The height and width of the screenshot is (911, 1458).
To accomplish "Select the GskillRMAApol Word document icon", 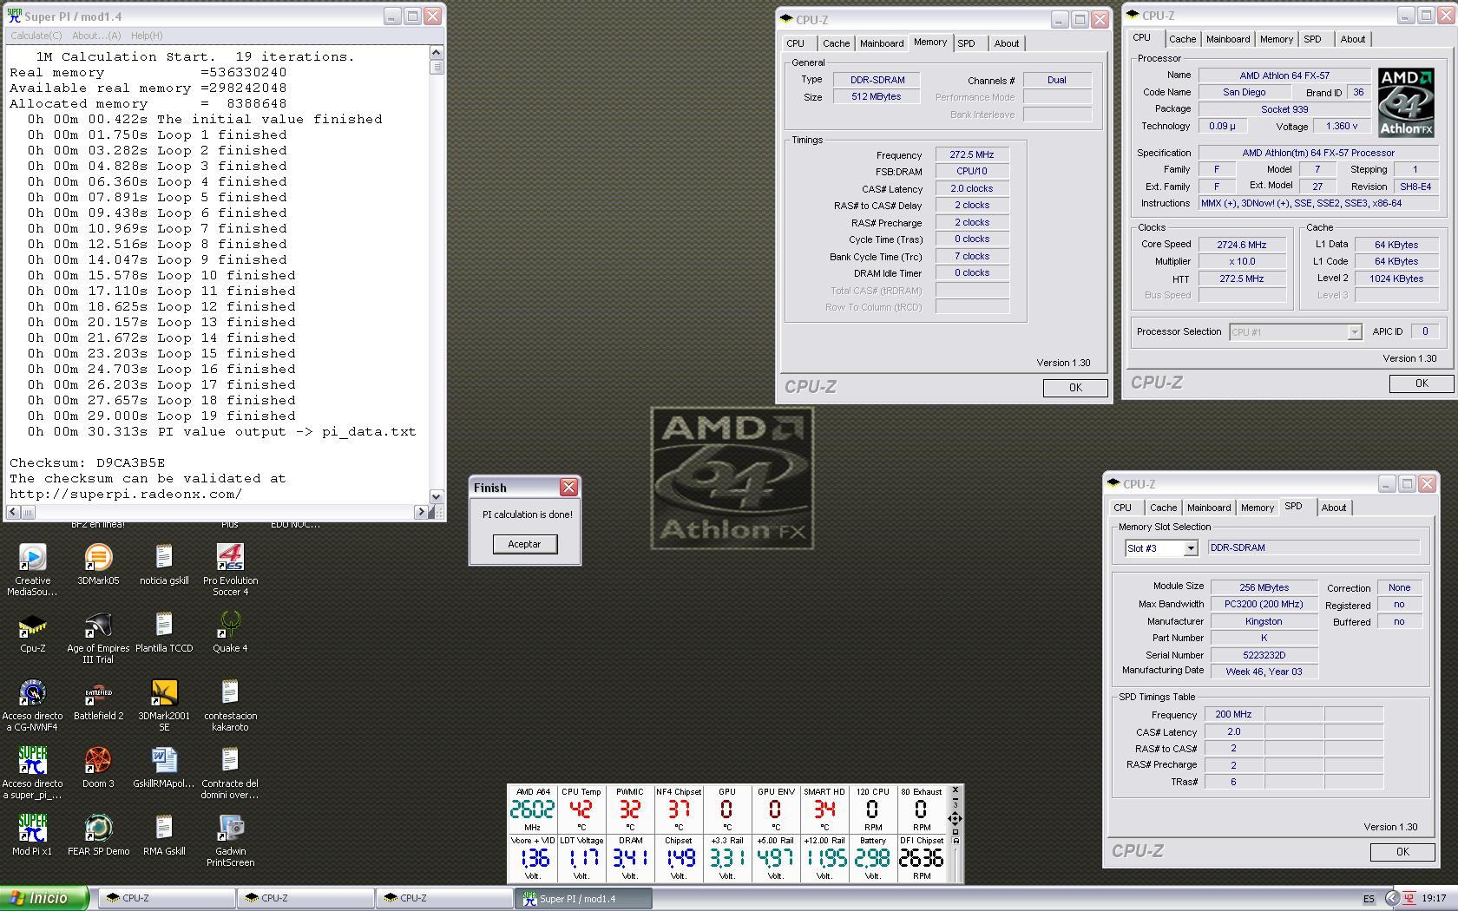I will [x=164, y=768].
